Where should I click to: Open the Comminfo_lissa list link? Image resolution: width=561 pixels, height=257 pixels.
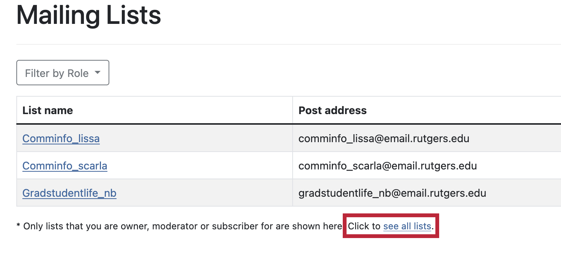(61, 139)
